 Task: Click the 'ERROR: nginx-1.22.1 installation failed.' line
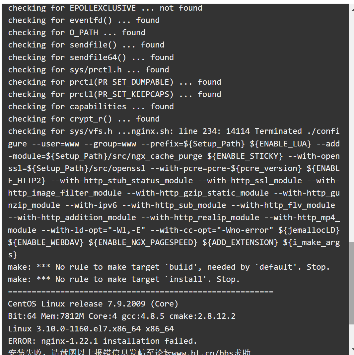[x=103, y=341]
